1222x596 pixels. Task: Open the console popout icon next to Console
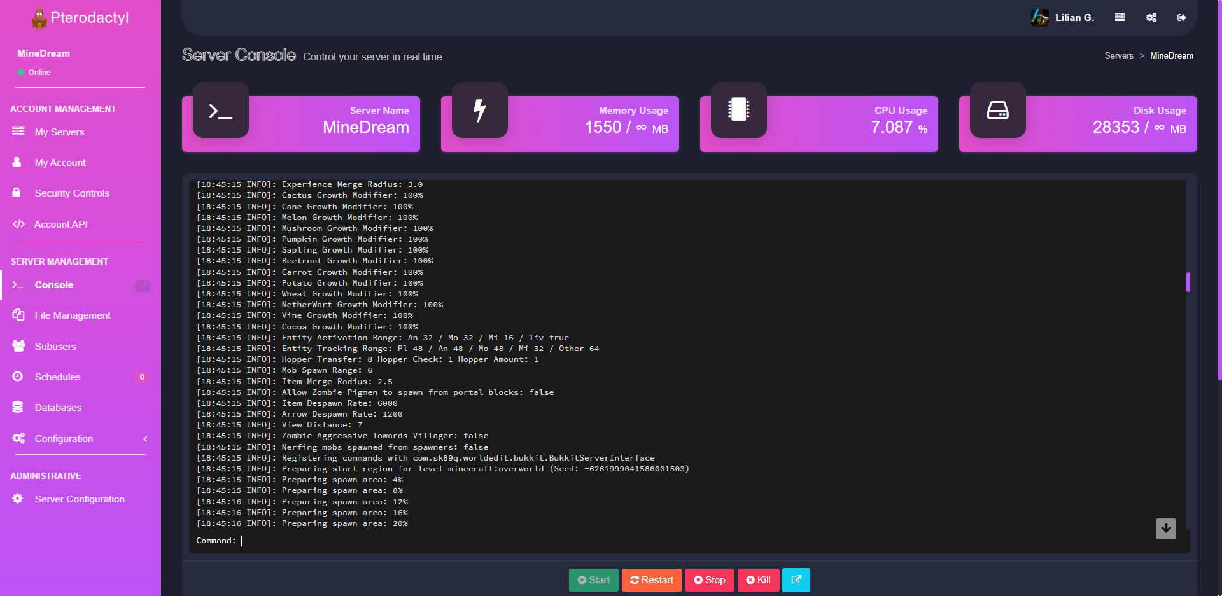pos(143,285)
